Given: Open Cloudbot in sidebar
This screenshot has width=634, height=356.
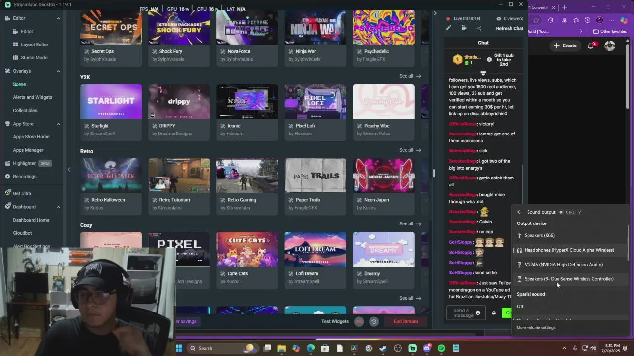Looking at the screenshot, I should click(22, 233).
